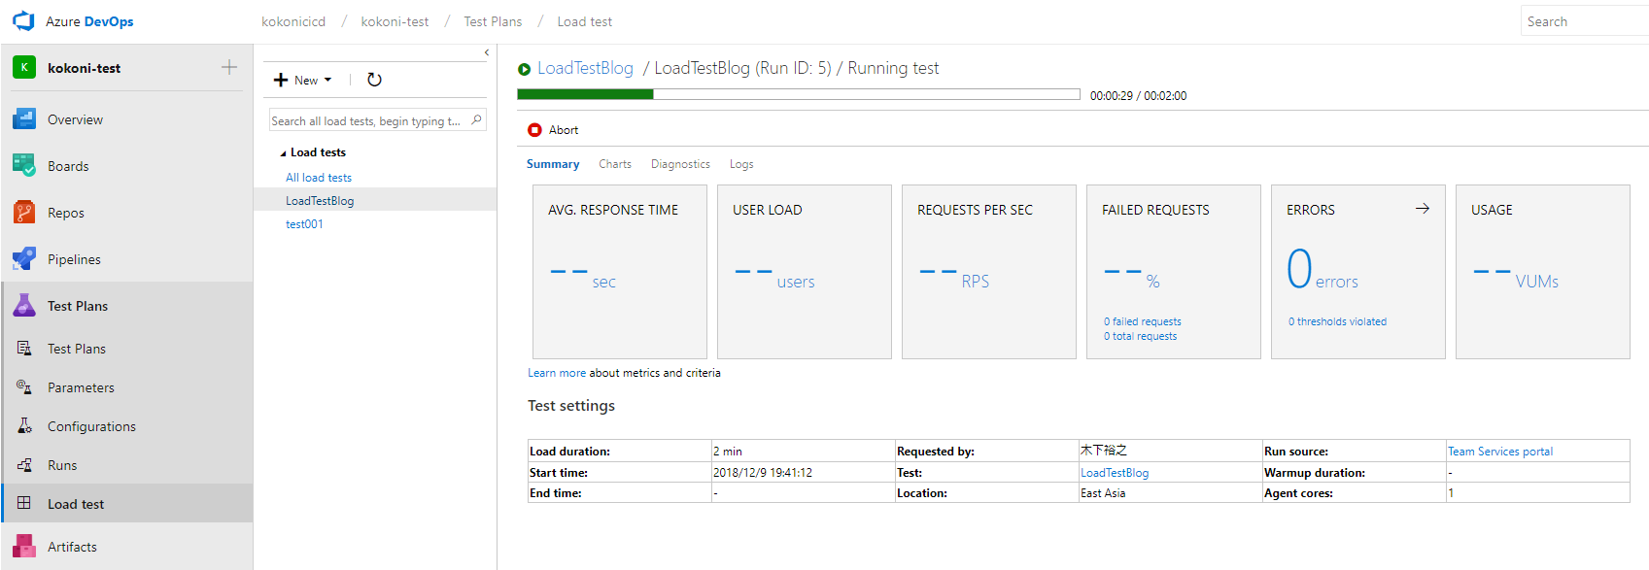Go to Load test in the breadcrumb
Screen dimensions: 1649x570
(585, 21)
